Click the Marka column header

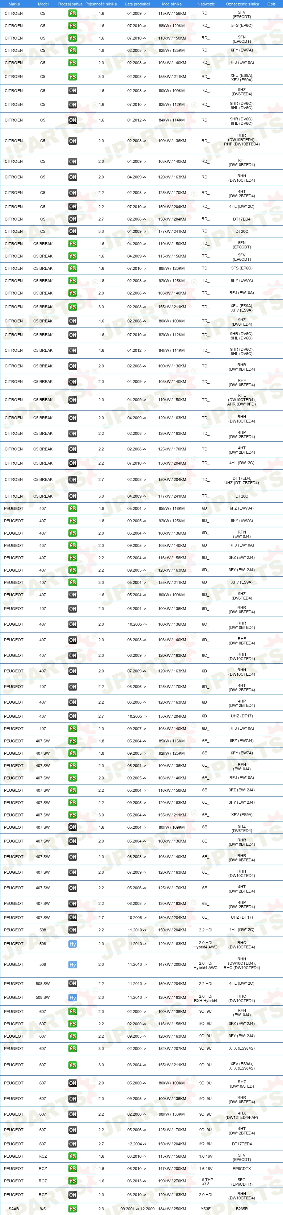(x=14, y=4)
